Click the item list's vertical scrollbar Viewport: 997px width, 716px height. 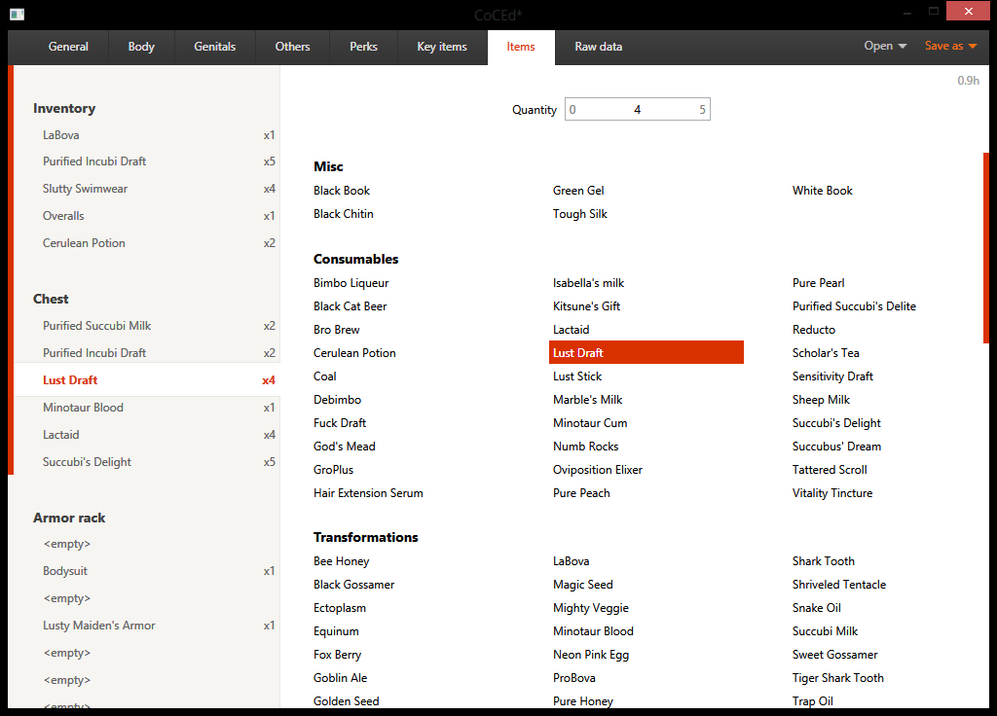[x=985, y=248]
